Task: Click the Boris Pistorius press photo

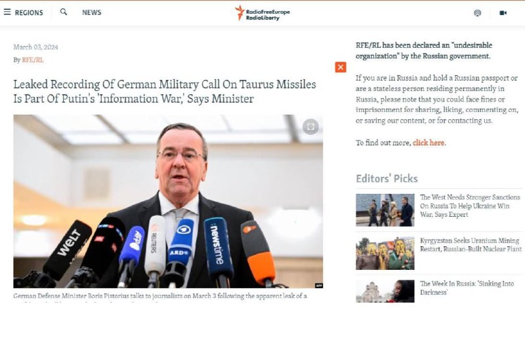Action: pyautogui.click(x=168, y=201)
